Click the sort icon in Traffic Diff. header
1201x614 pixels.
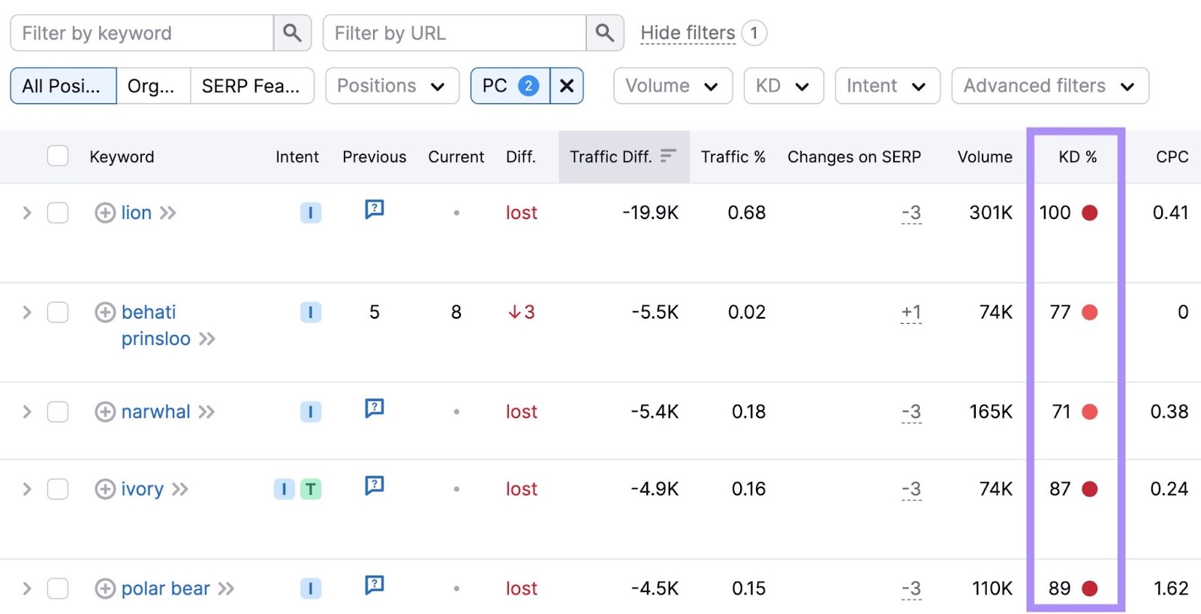pyautogui.click(x=668, y=156)
